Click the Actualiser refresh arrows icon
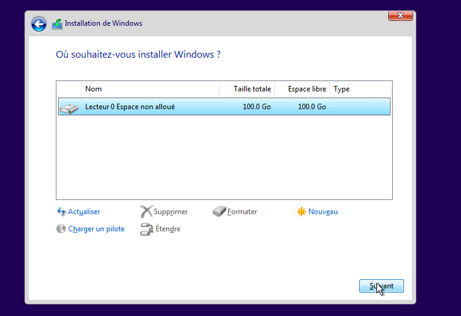This screenshot has width=461, height=316. 61,212
